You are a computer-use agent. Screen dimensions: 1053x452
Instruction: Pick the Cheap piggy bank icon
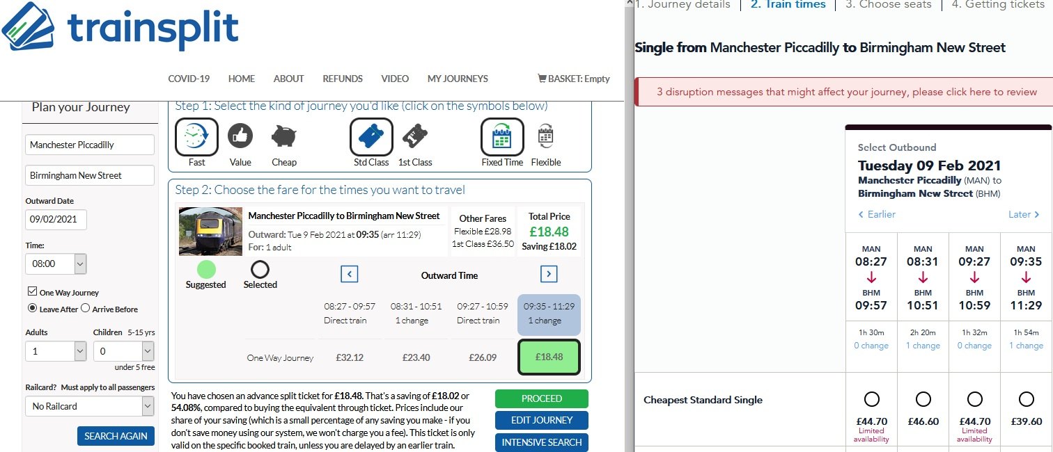pos(283,136)
